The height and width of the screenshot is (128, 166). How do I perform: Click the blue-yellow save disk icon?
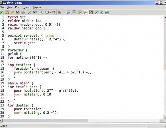18,12
